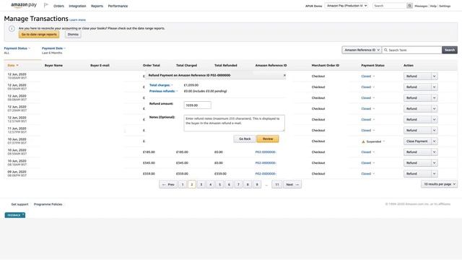462x260 pixels.
Task: Click Refund for the 12 Jun 10:00AM row
Action: click(417, 77)
